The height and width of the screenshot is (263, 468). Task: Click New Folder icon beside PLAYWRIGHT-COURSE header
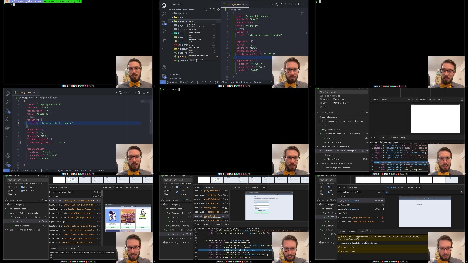point(210,9)
